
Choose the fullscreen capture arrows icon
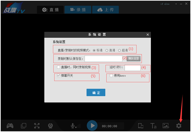click(37, 126)
